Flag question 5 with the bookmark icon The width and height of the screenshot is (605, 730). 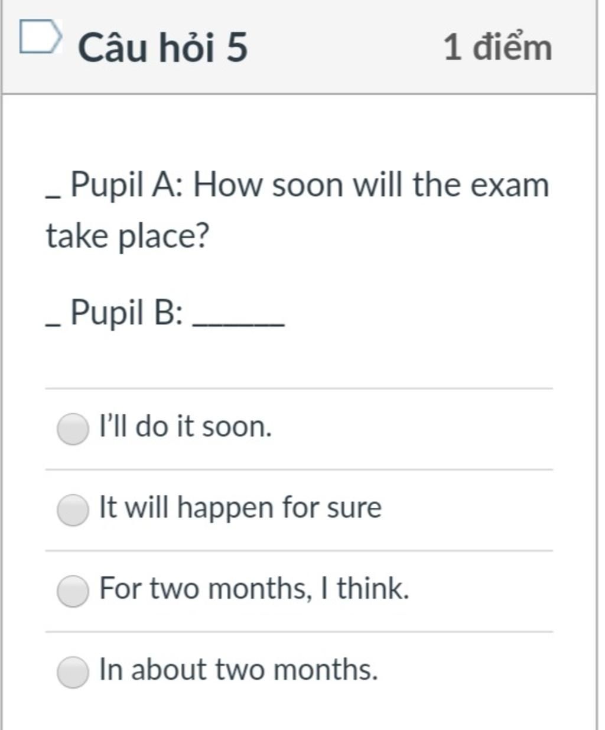click(40, 37)
